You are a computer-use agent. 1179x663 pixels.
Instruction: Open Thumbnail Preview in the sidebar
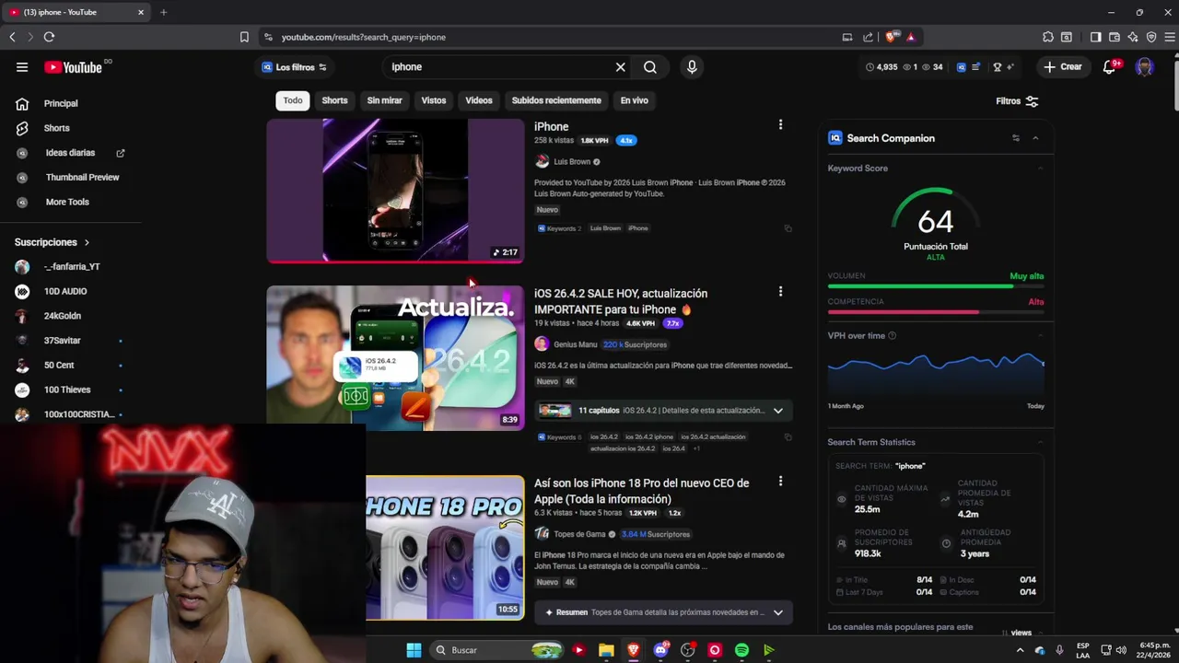(82, 177)
